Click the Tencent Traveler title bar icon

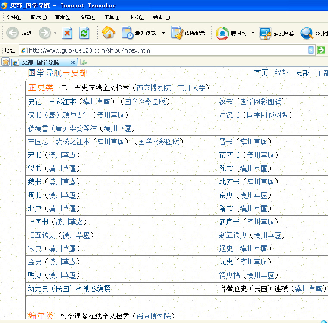coord(4,5)
